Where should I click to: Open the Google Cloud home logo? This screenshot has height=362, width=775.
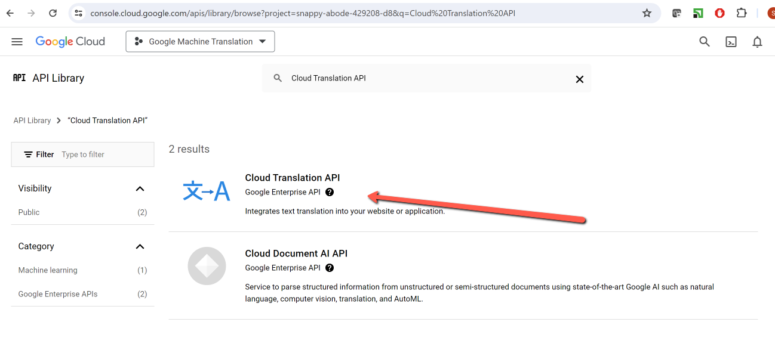[70, 42]
